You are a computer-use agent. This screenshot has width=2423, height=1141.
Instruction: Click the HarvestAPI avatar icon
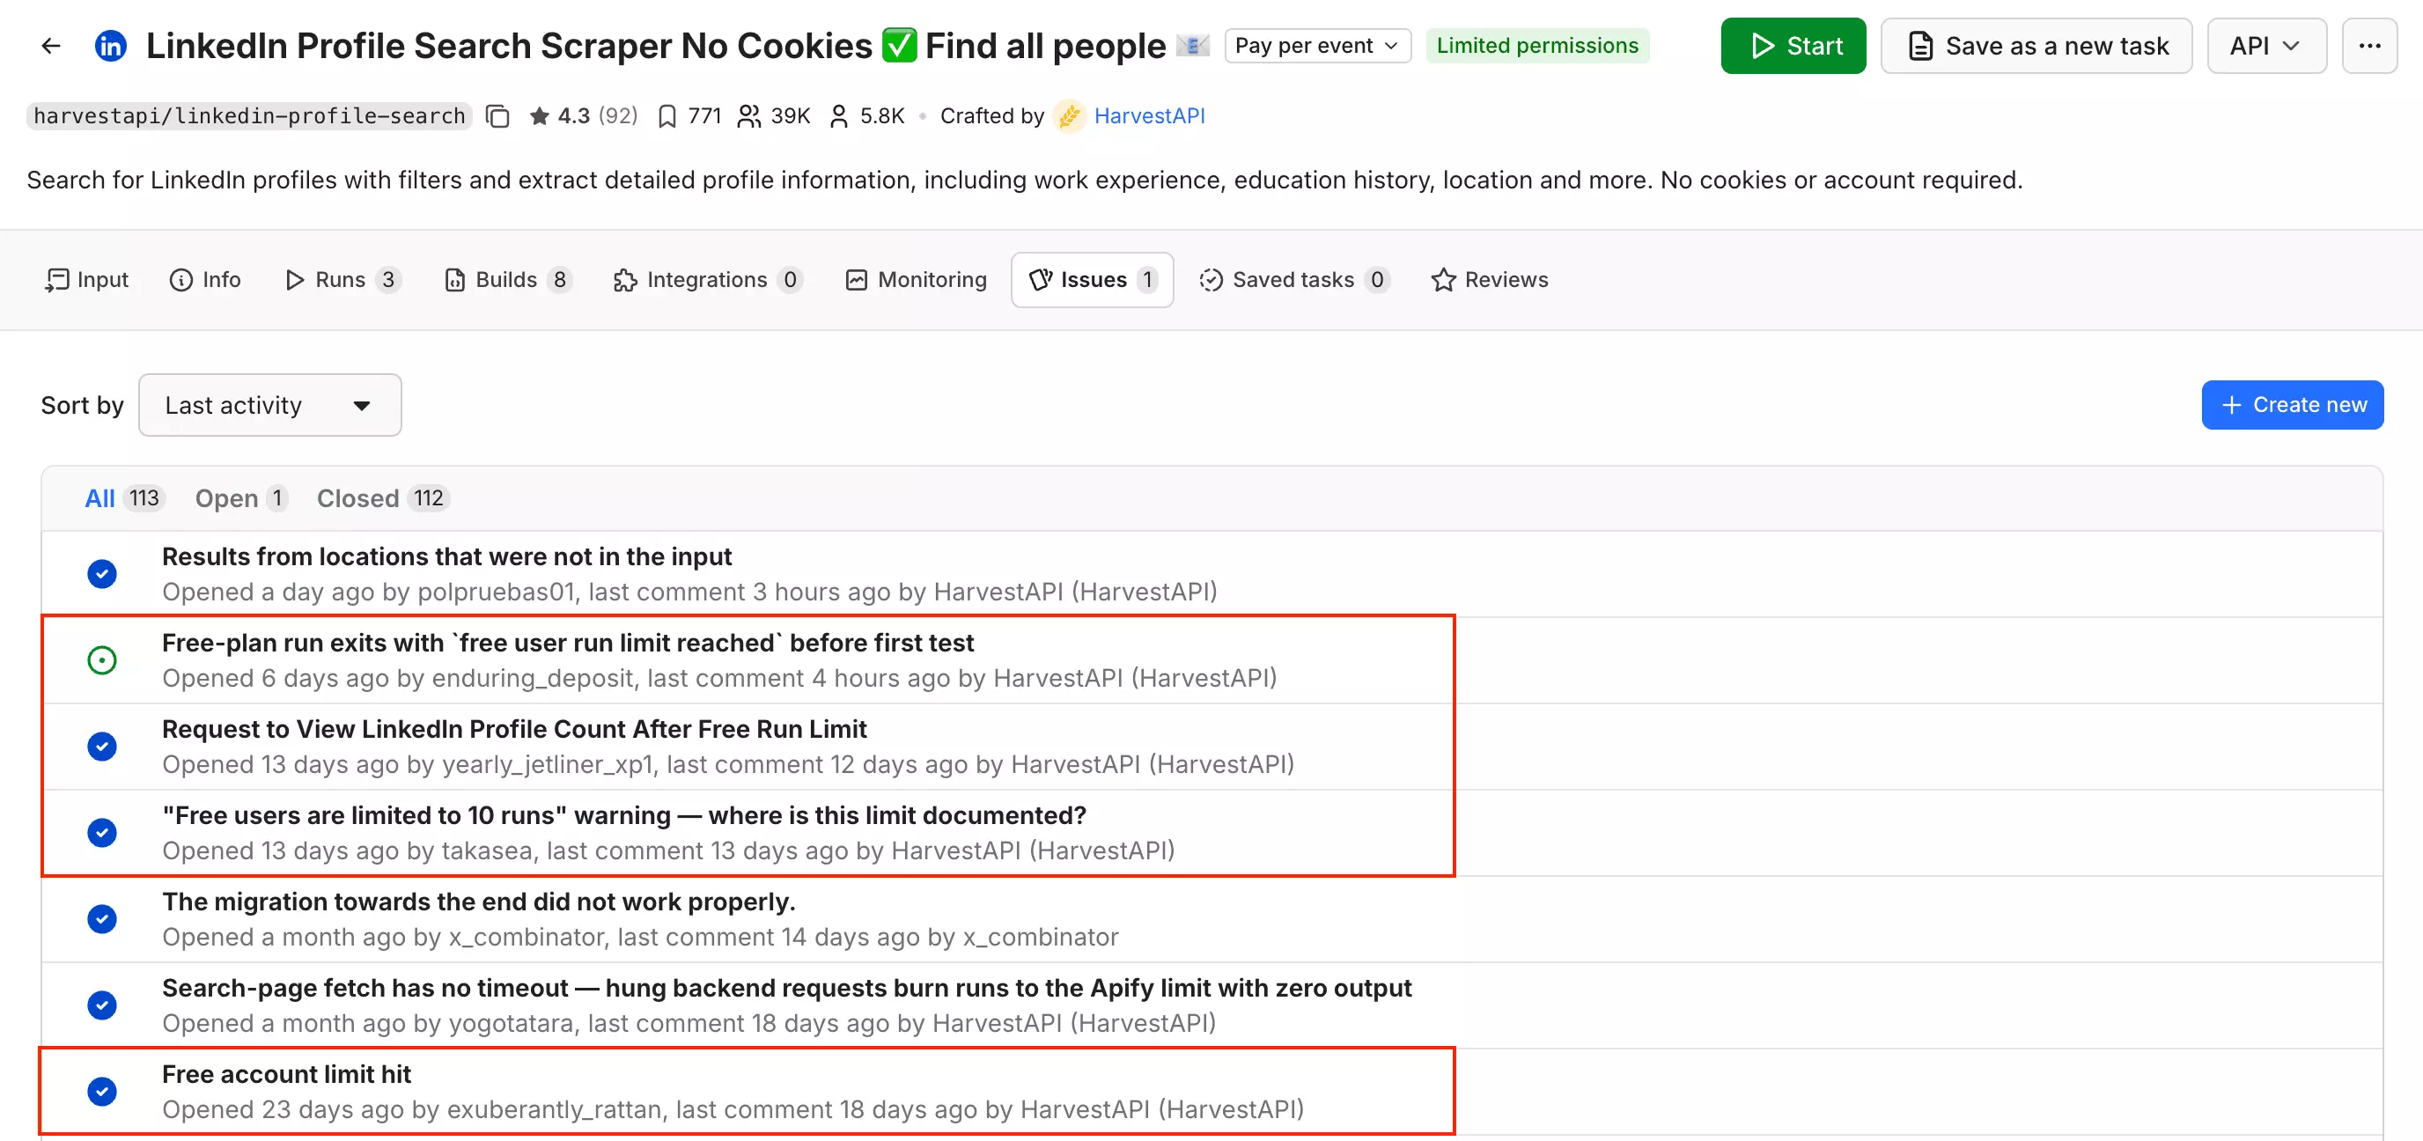tap(1070, 115)
